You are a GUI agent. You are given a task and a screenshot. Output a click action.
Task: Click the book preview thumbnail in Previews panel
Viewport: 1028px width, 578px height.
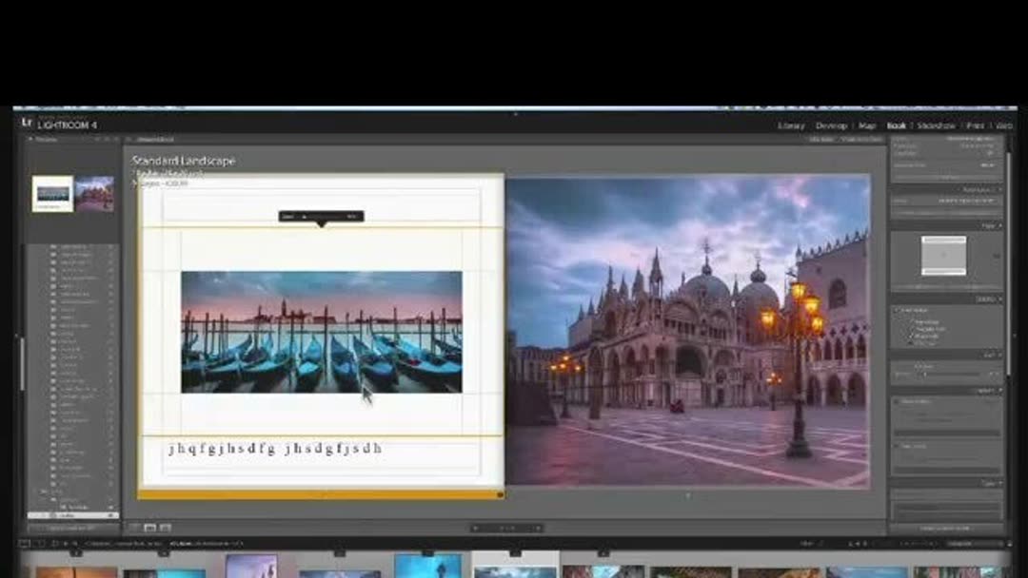tap(54, 193)
